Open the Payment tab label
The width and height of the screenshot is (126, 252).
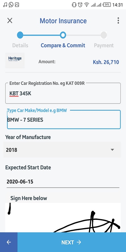(x=104, y=45)
